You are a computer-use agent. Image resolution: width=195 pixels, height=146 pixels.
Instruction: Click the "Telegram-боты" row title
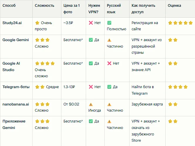point(16,87)
